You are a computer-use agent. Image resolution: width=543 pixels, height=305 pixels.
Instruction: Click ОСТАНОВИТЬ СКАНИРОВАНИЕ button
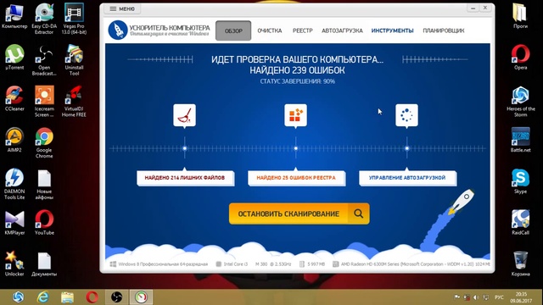point(299,213)
